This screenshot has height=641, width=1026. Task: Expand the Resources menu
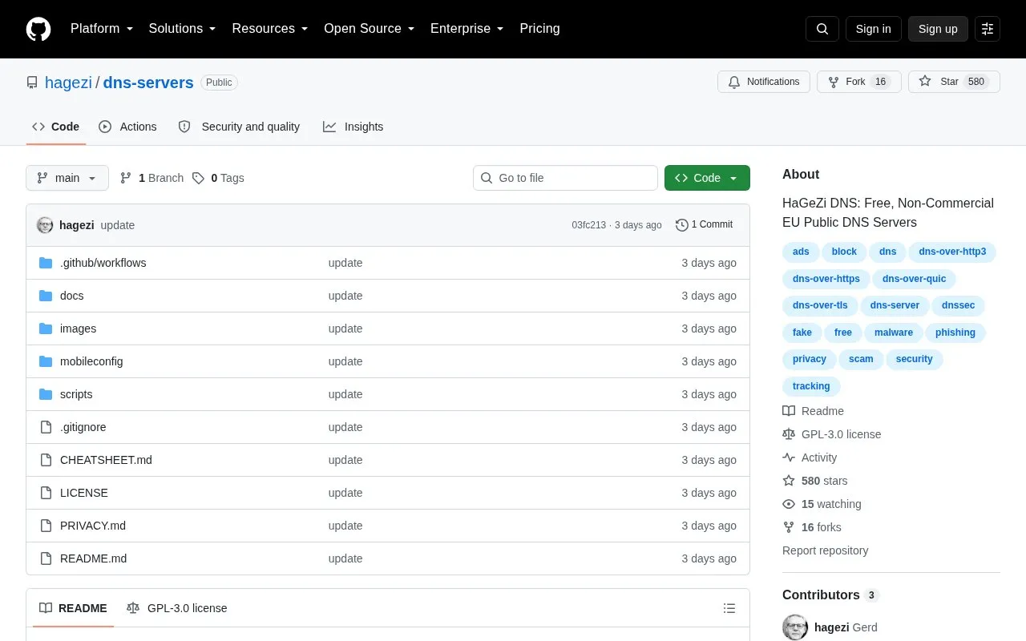(270, 29)
